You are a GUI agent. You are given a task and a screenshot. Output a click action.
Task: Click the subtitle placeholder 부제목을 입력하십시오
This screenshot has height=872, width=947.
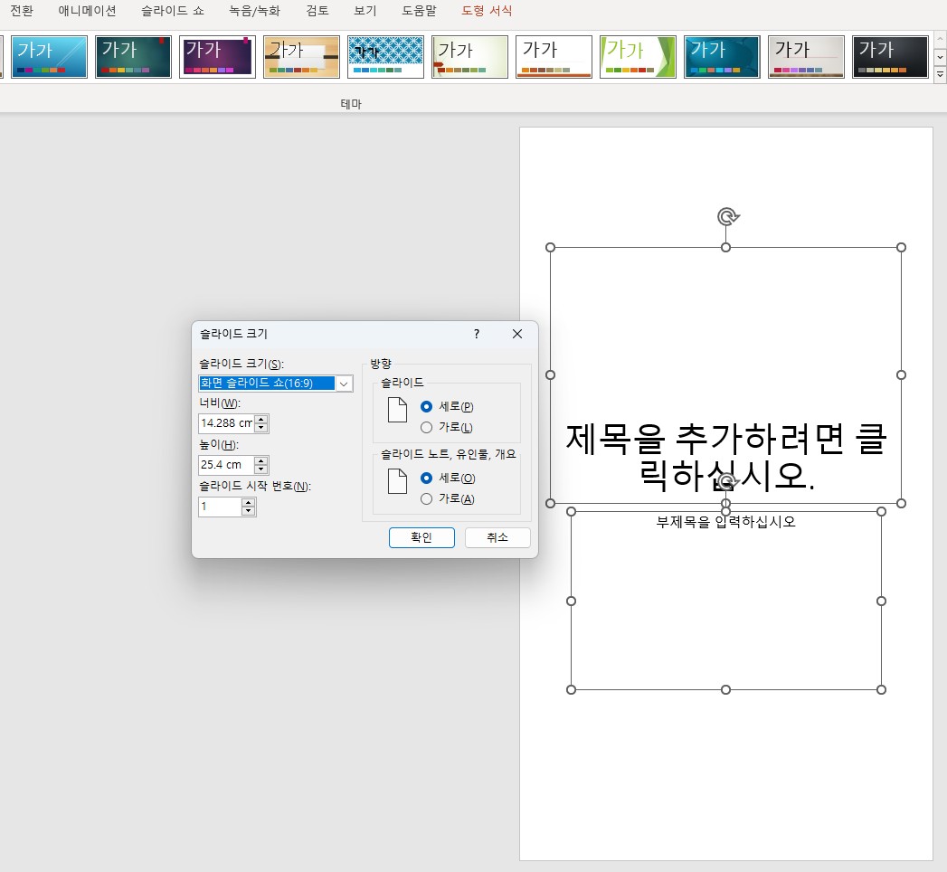[725, 522]
